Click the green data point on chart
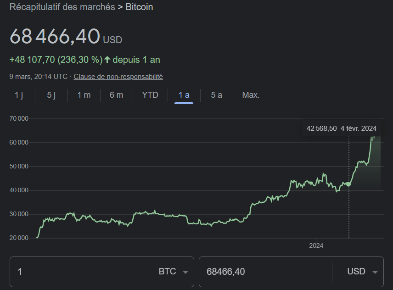The image size is (393, 290). [x=348, y=184]
